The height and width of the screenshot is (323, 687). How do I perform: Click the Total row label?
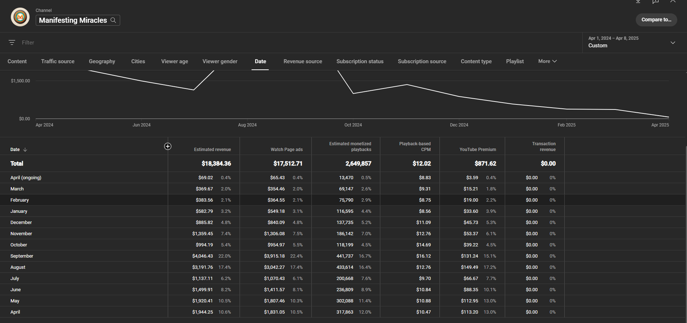17,164
